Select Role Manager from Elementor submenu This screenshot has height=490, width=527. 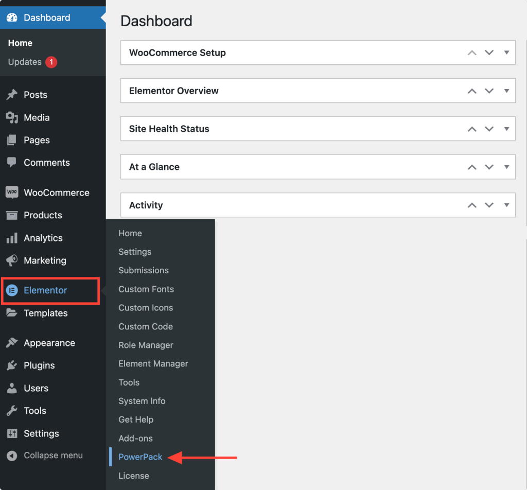tap(146, 345)
